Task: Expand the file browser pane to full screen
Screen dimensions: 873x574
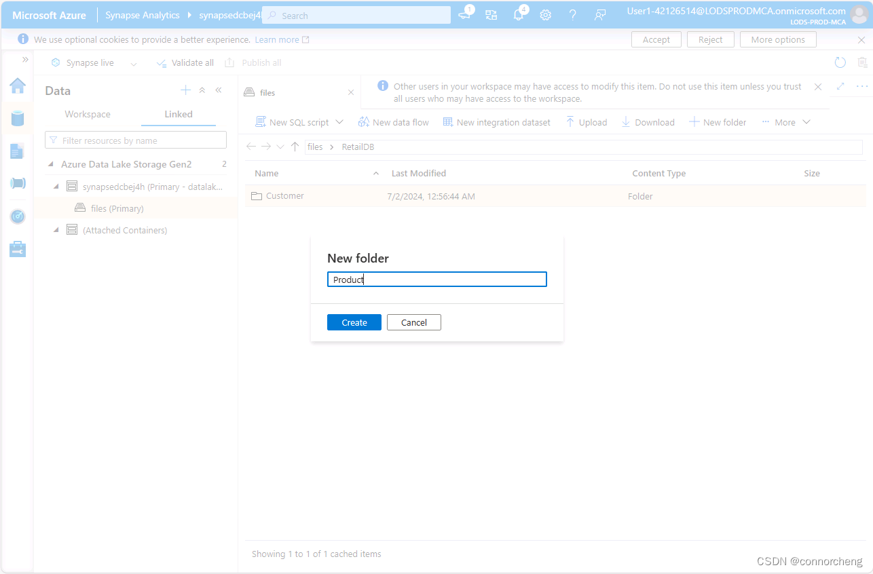Action: (840, 86)
